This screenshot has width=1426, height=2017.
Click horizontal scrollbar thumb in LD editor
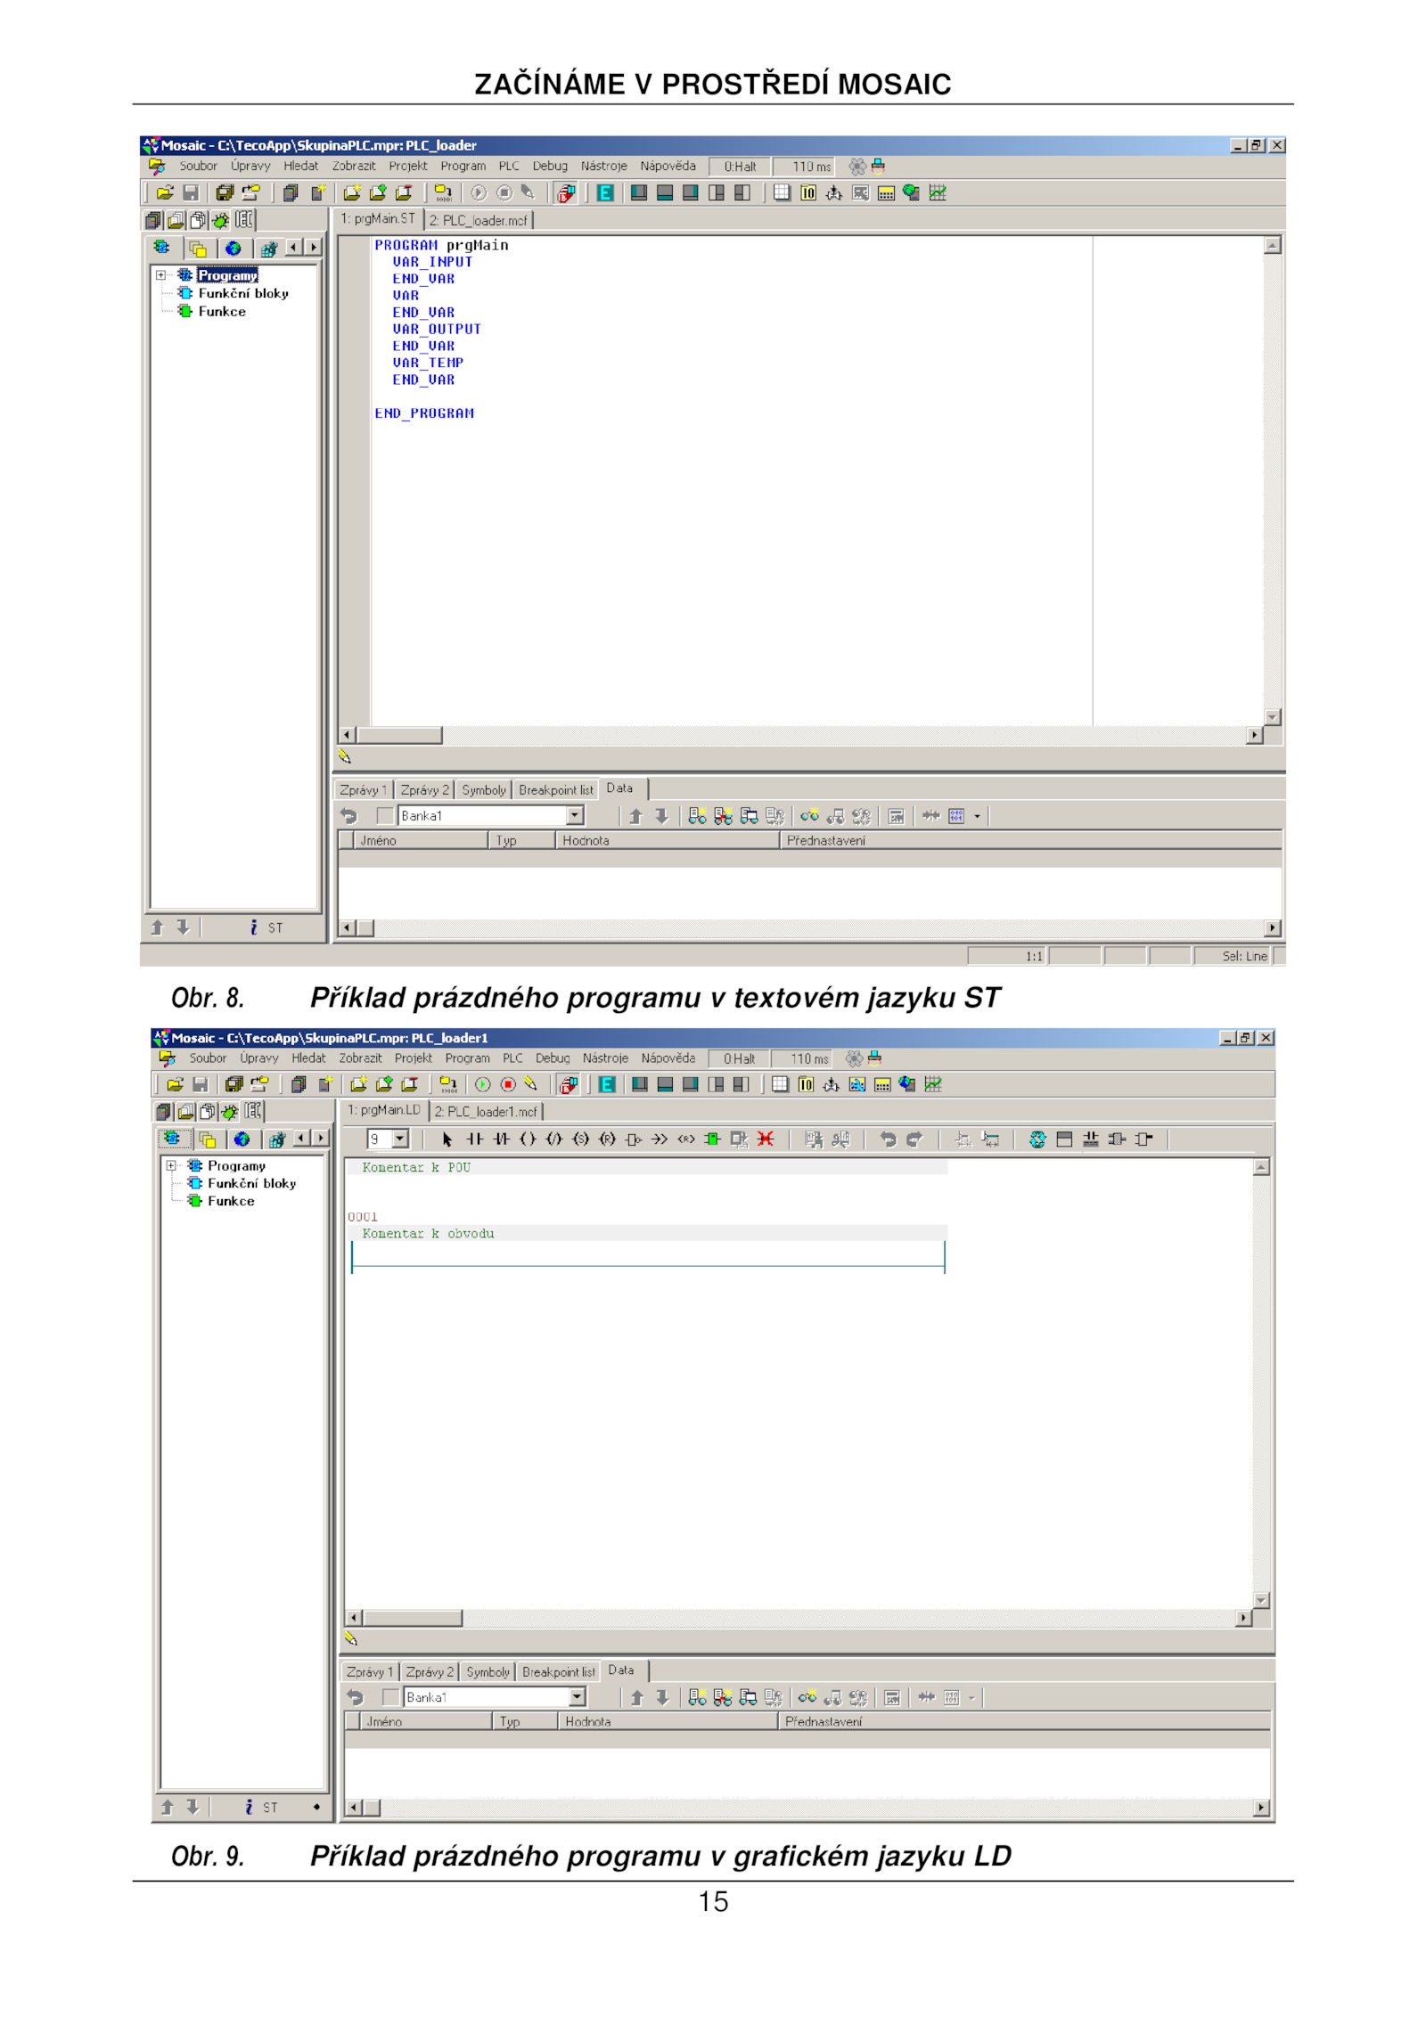(413, 1618)
